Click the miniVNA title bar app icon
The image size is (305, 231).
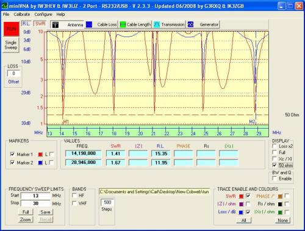click(4, 6)
